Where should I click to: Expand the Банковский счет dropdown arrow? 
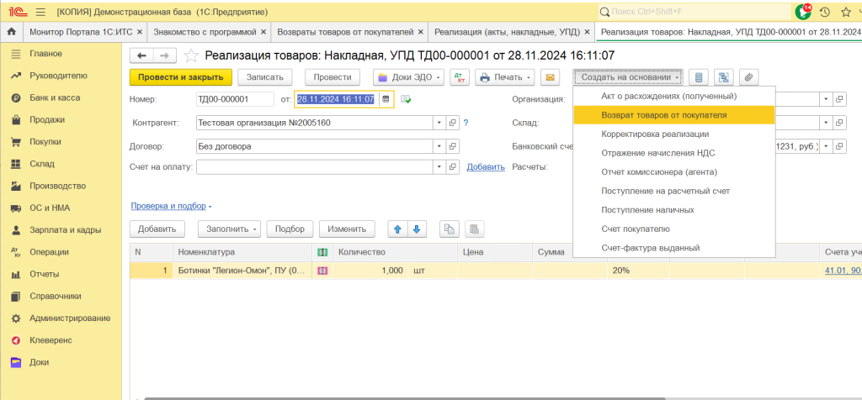[x=827, y=146]
